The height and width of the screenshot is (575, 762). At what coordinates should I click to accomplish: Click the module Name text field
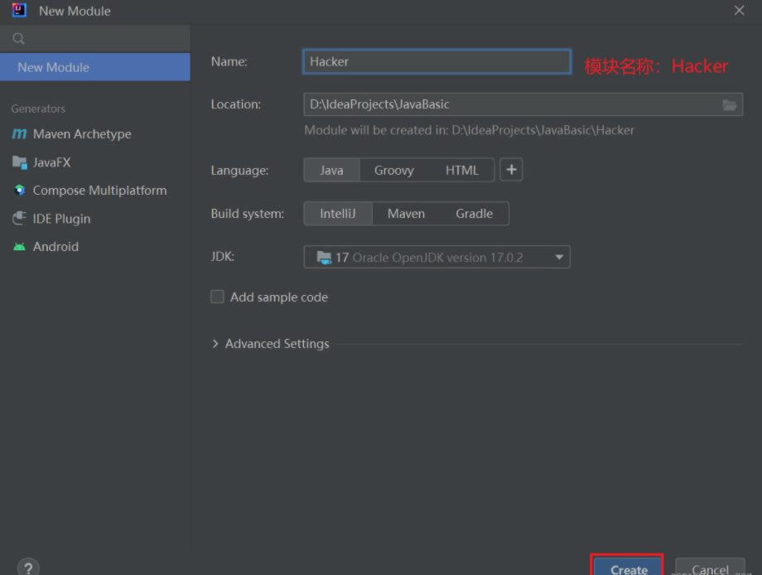pyautogui.click(x=436, y=61)
